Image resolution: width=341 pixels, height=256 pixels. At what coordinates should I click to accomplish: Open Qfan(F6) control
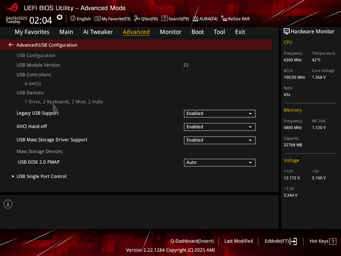coord(146,19)
